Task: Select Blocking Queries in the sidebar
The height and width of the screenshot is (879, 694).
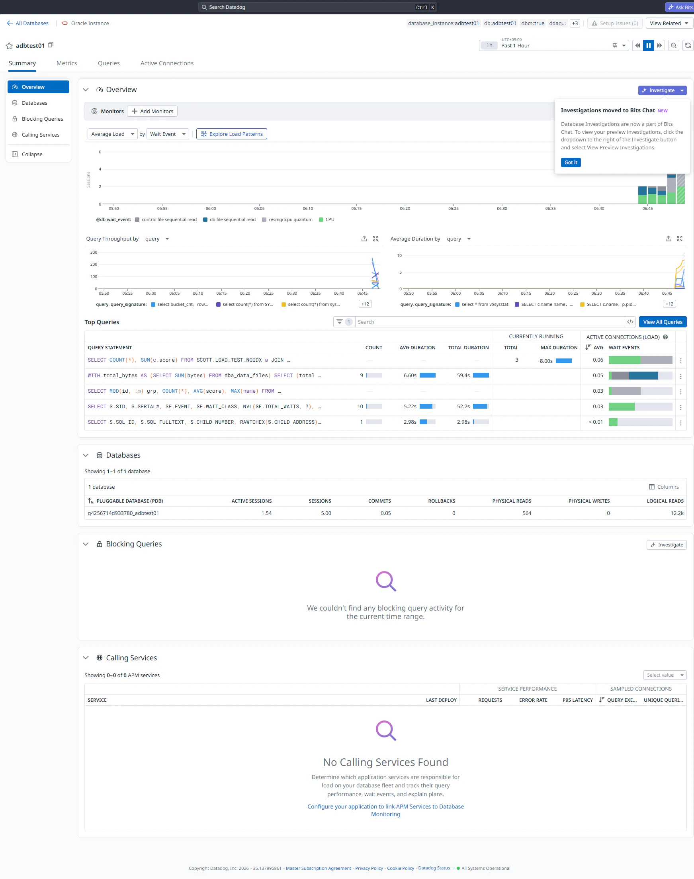Action: tap(38, 119)
